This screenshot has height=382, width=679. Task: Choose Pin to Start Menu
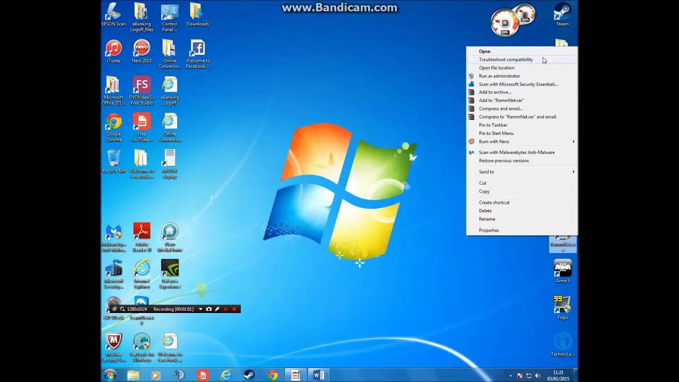tap(522, 133)
